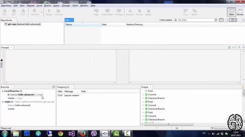Open the Window menu
The height and width of the screenshot is (137, 245).
point(84,6)
